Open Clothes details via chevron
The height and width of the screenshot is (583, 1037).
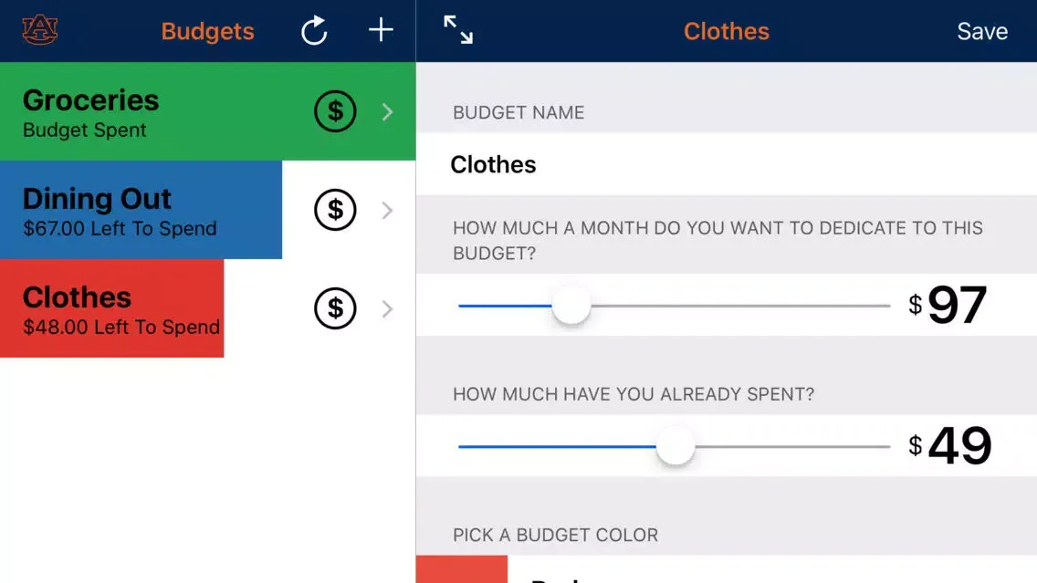388,308
